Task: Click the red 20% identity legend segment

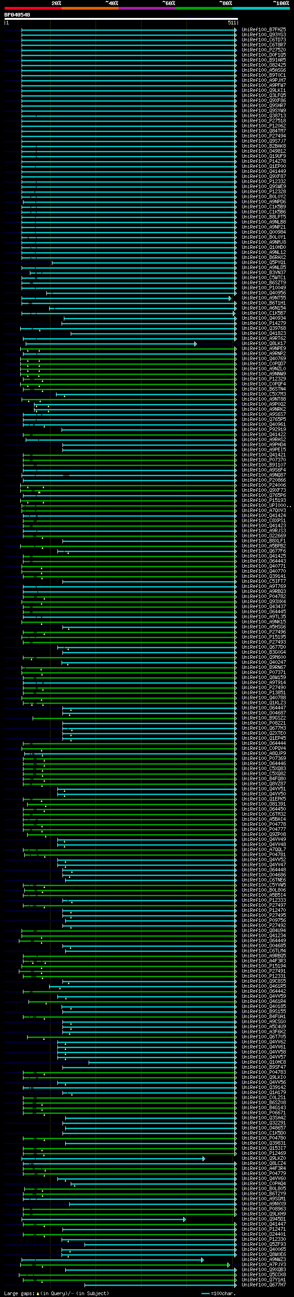Action: 33,8
